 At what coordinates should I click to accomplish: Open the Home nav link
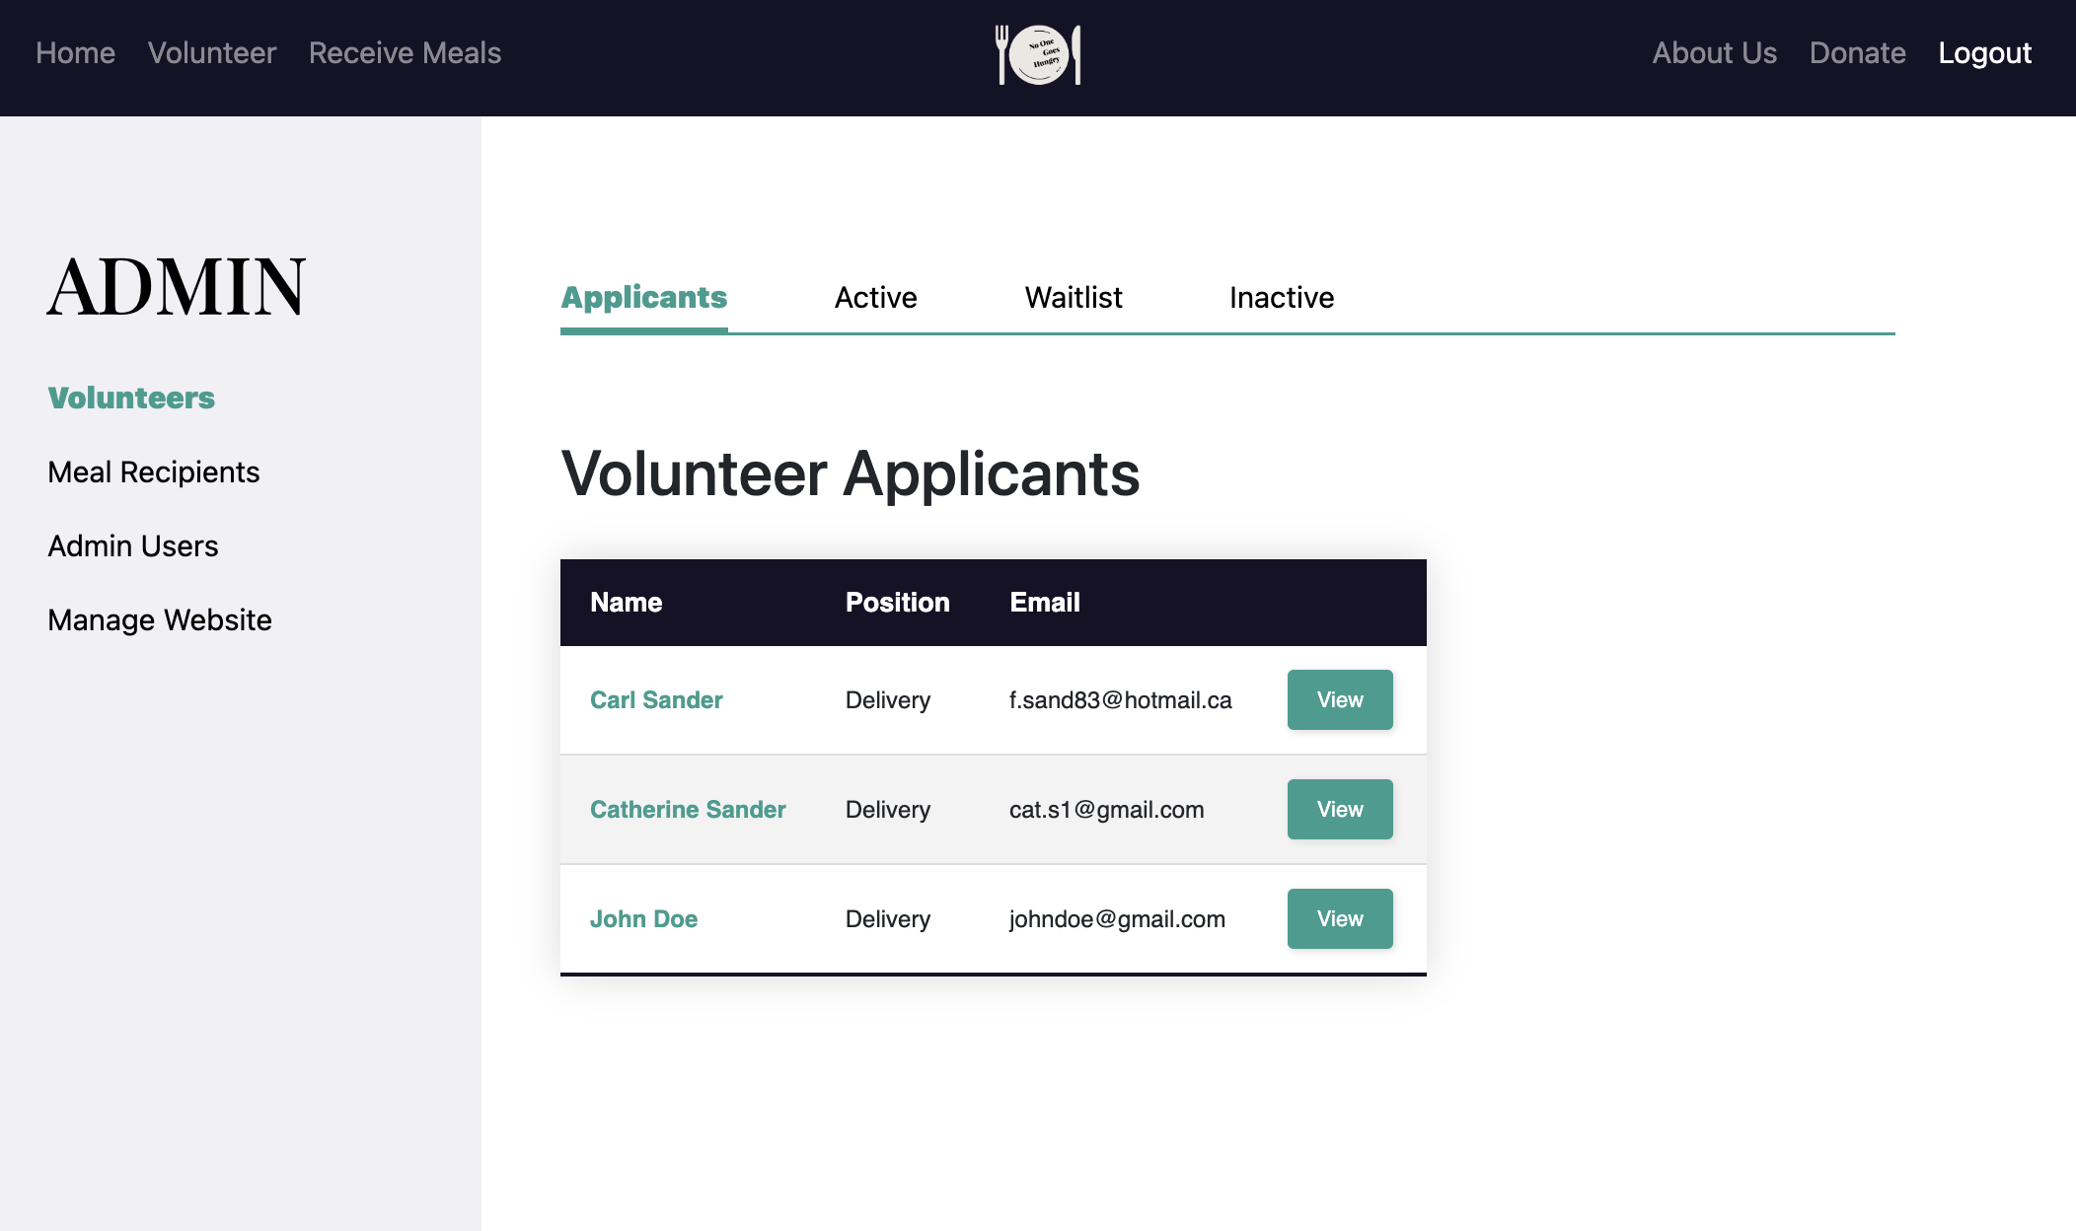pos(75,53)
